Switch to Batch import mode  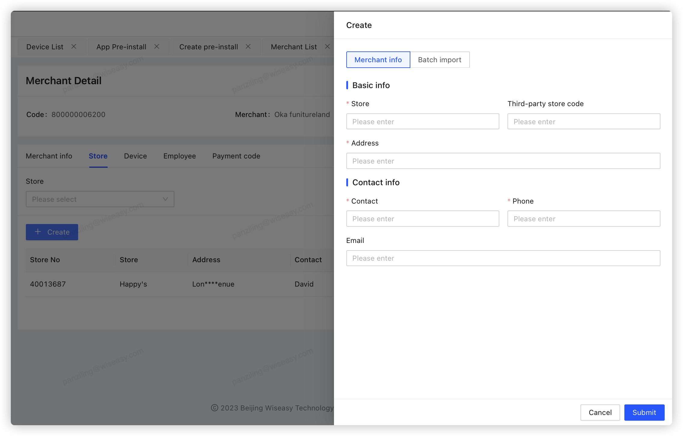(440, 60)
